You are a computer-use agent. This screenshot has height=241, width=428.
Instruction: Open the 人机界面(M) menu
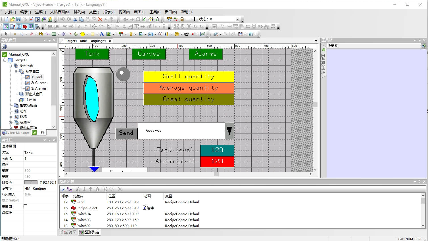click(x=60, y=12)
